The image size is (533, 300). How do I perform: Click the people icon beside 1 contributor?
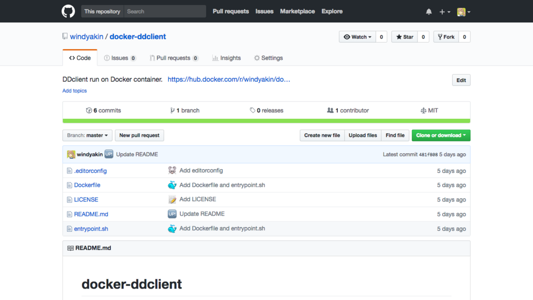[330, 110]
